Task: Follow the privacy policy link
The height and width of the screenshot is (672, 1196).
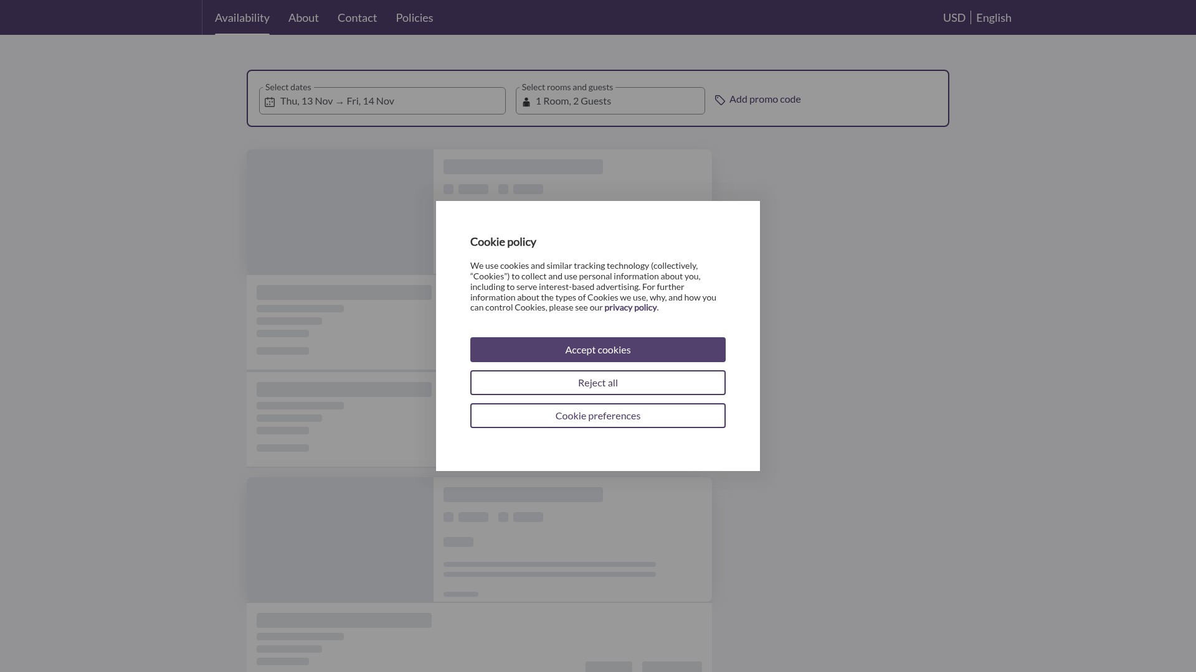Action: [x=630, y=307]
